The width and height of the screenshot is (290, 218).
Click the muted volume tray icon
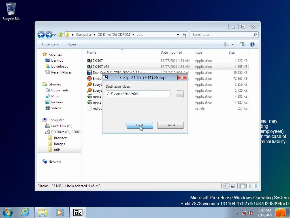(x=251, y=213)
